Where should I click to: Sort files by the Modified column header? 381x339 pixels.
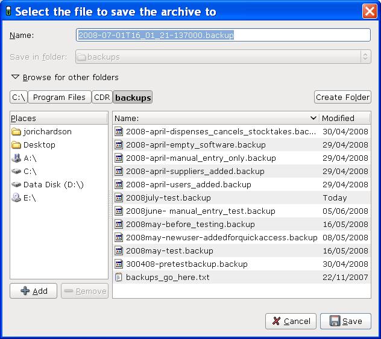pos(345,118)
